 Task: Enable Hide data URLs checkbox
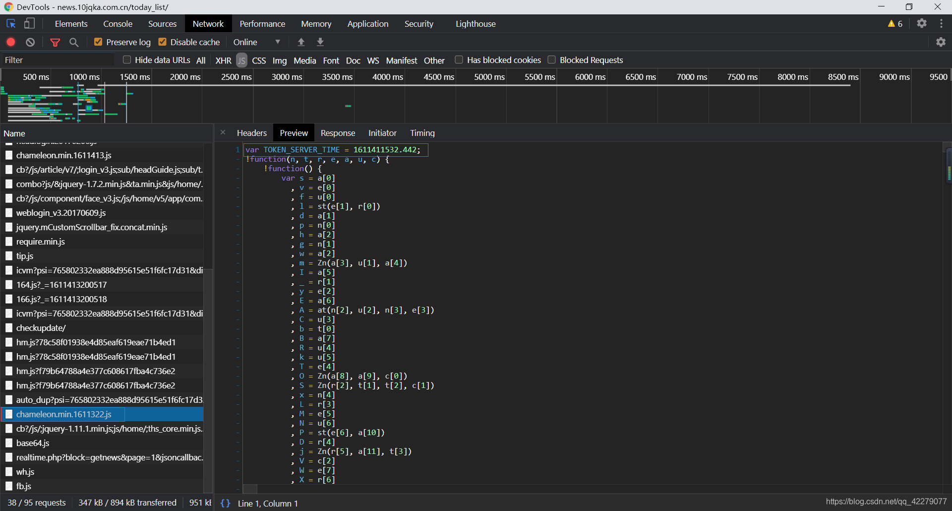pyautogui.click(x=127, y=60)
